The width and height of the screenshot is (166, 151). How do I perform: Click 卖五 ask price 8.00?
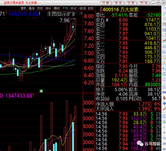click(x=123, y=20)
